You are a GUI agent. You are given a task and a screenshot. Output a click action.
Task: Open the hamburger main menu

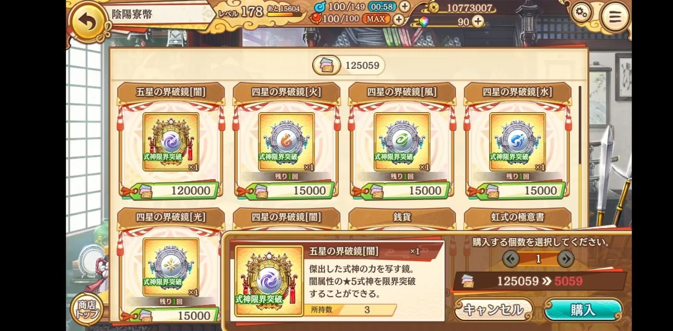[615, 17]
